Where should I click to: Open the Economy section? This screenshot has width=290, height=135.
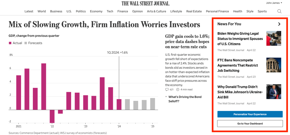pyautogui.click(x=96, y=11)
